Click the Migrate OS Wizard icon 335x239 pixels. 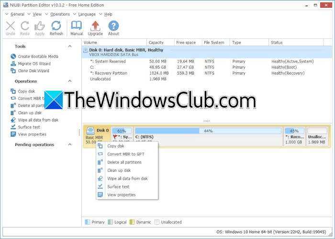(x=13, y=64)
